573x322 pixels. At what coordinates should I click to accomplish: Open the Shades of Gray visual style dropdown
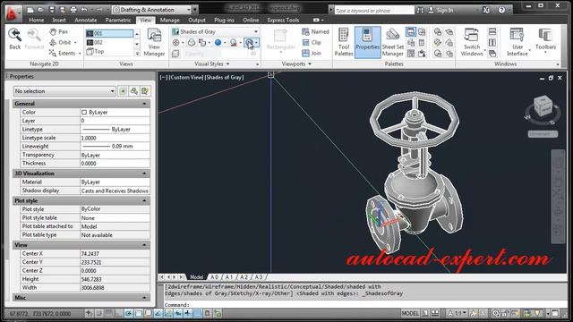point(215,32)
